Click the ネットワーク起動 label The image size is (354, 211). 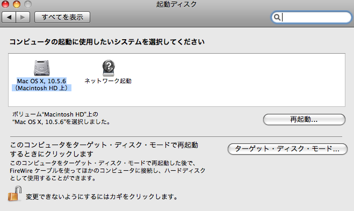[x=108, y=81]
